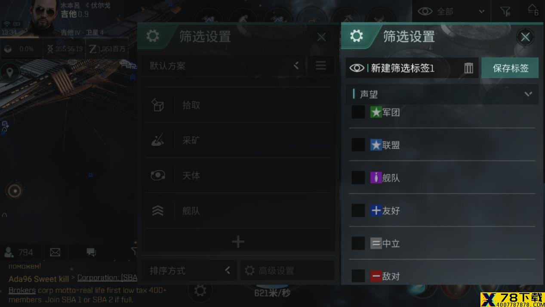545x307 pixels.
Task: Select the map location pin icon
Action: [10, 72]
